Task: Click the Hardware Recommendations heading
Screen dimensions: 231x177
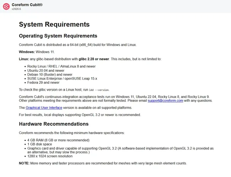Action: [54, 124]
